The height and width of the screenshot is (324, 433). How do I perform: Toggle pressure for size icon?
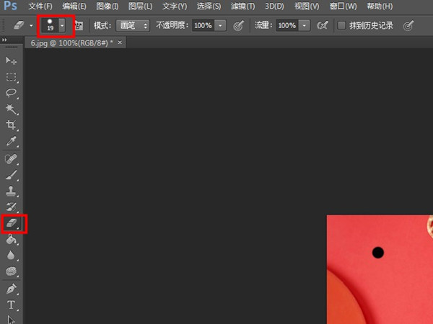(408, 26)
